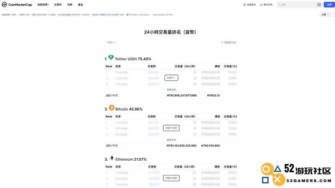Click the outlined button inside Ethereum table
Screen dimensions: 335x188
pyautogui.click(x=171, y=178)
